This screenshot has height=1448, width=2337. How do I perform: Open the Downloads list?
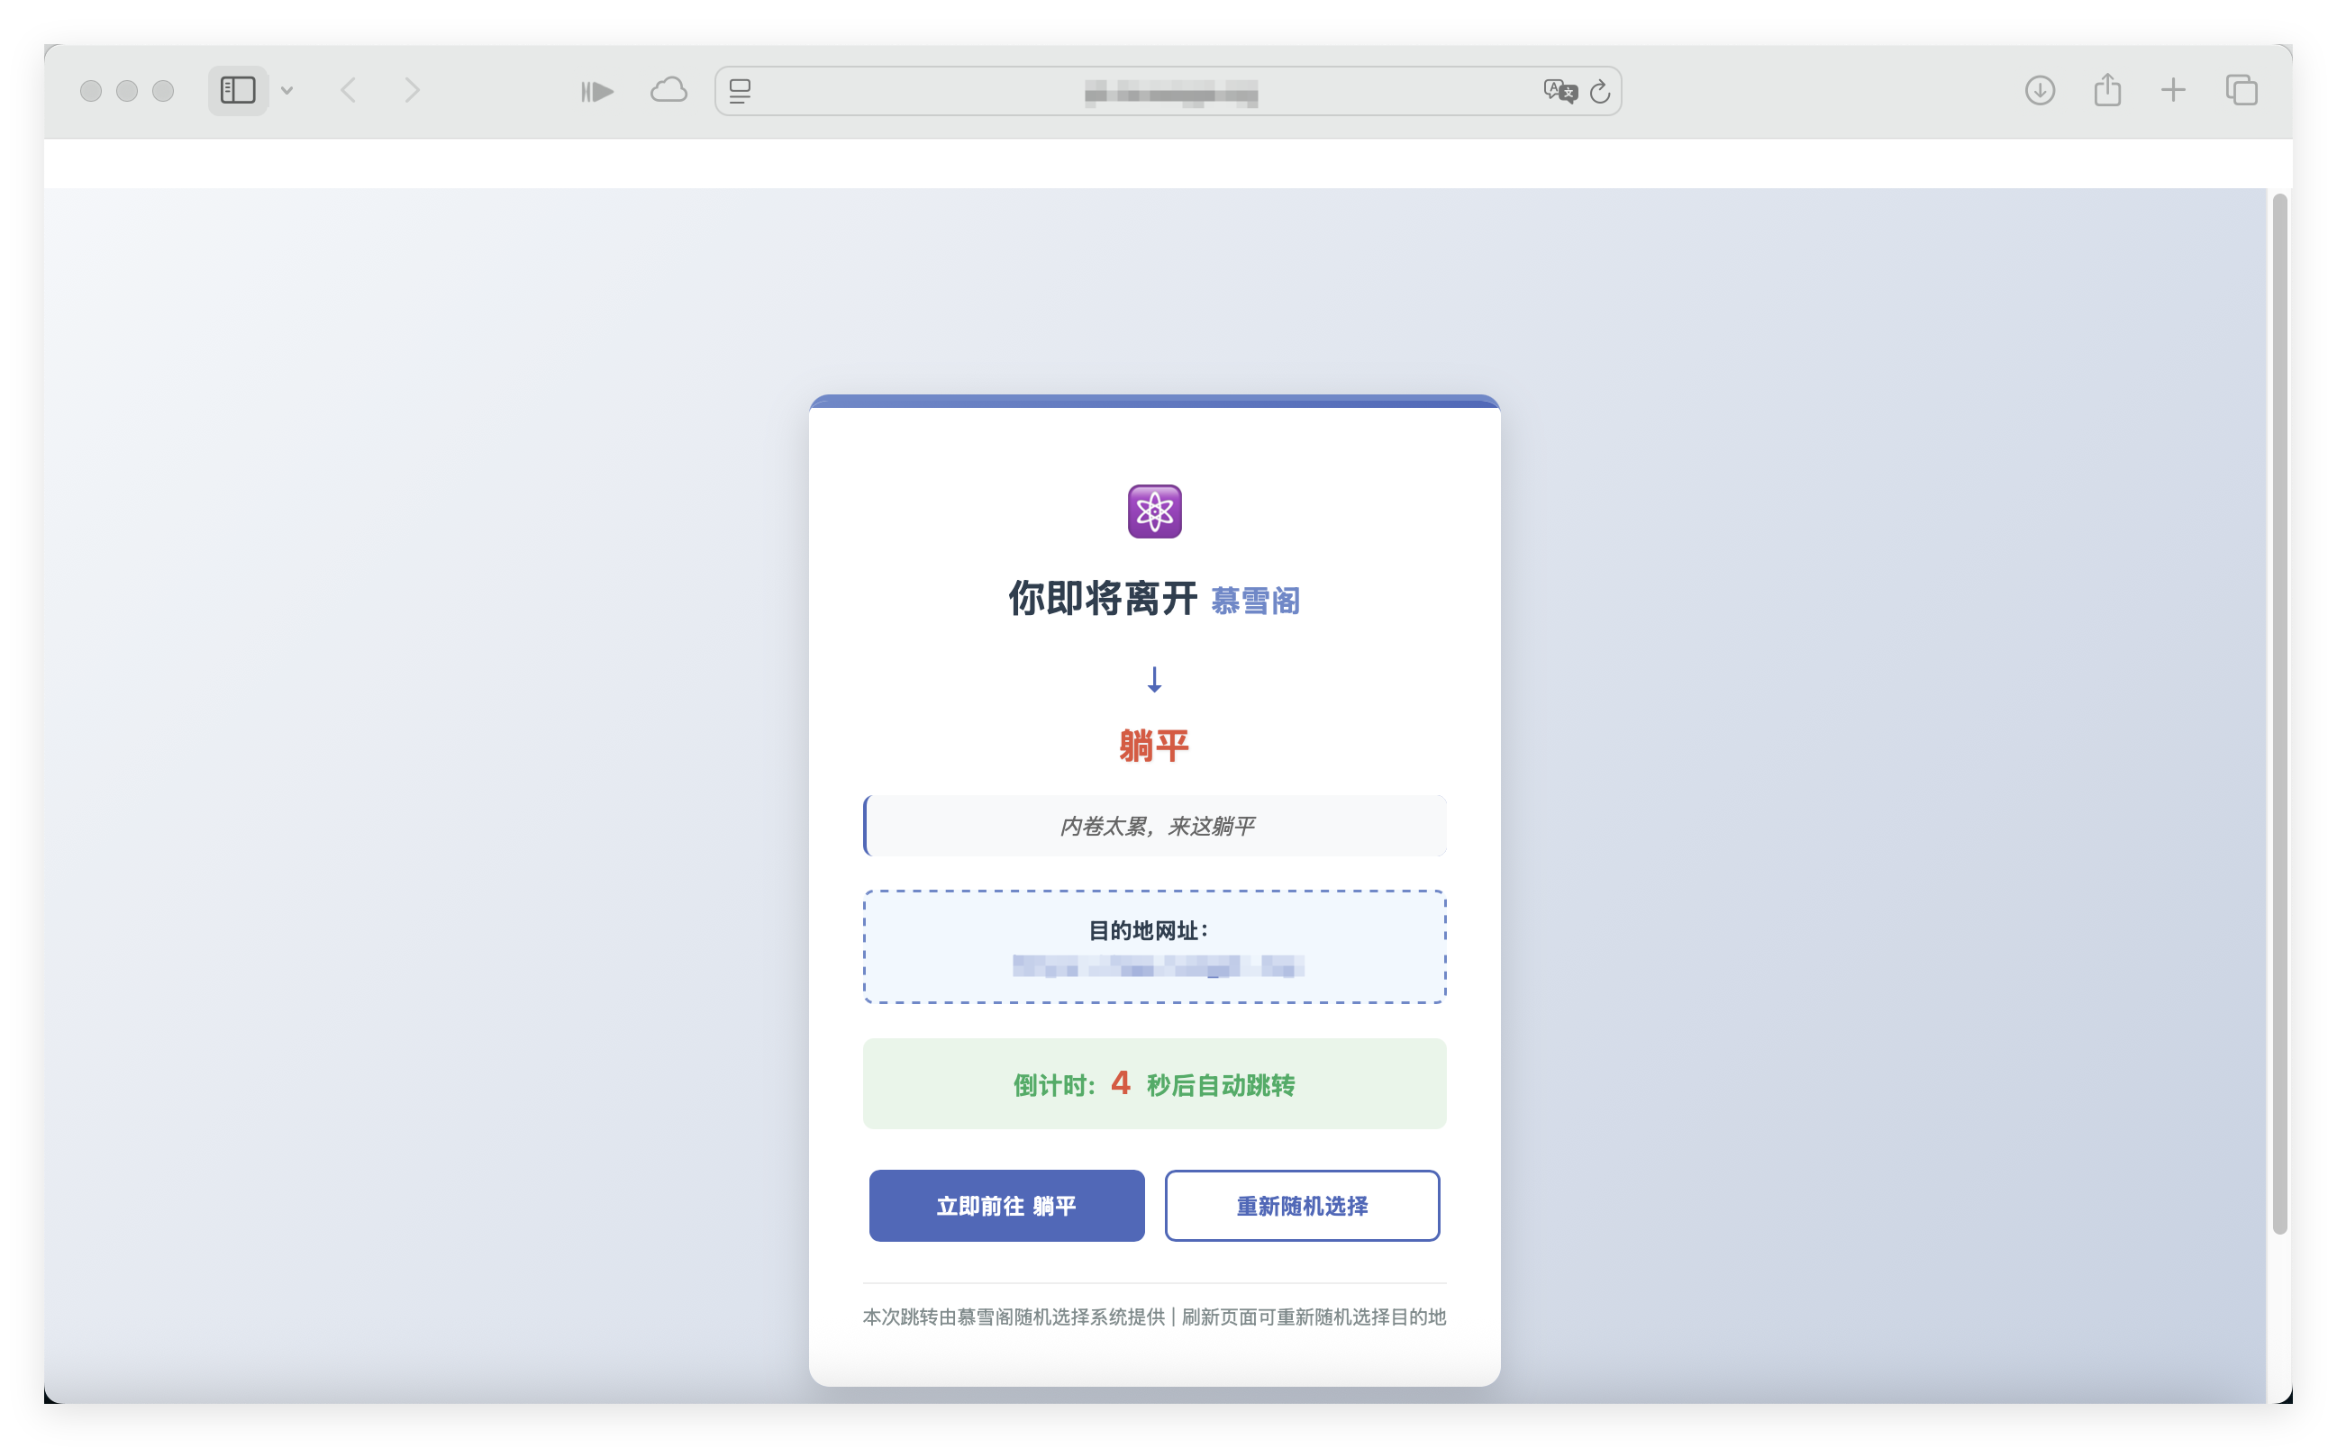[x=2040, y=90]
